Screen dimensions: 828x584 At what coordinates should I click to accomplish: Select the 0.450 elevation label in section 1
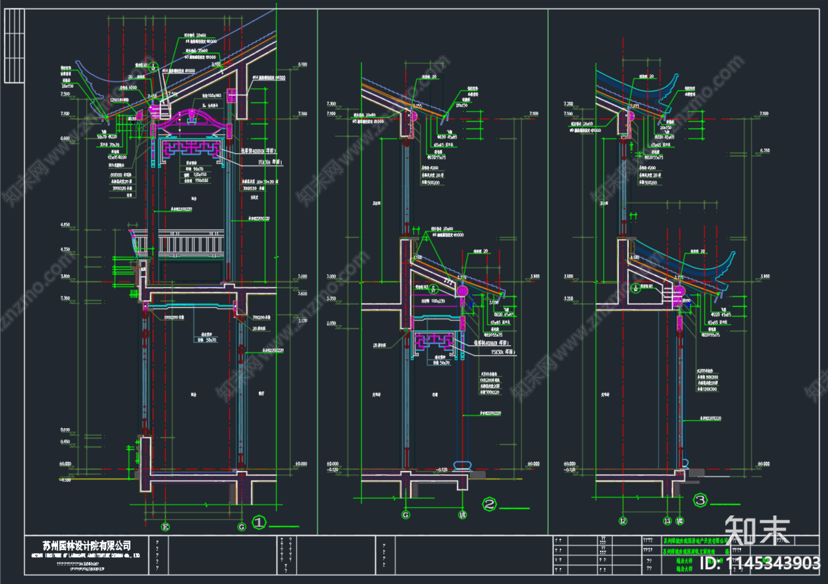[65, 442]
